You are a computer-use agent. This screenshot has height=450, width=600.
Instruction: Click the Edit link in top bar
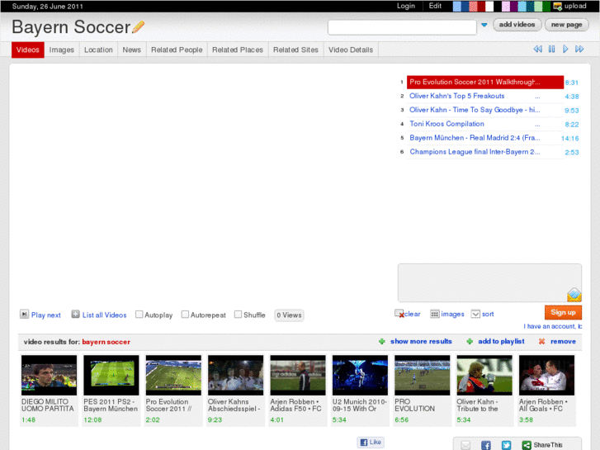click(435, 6)
